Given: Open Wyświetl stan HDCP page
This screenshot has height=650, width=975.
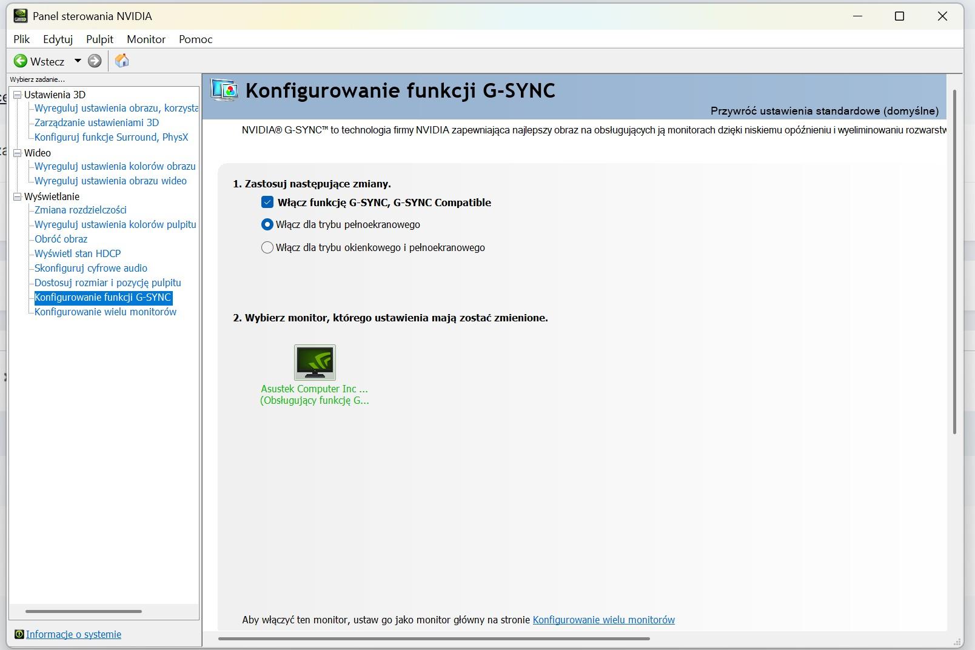Looking at the screenshot, I should point(78,253).
